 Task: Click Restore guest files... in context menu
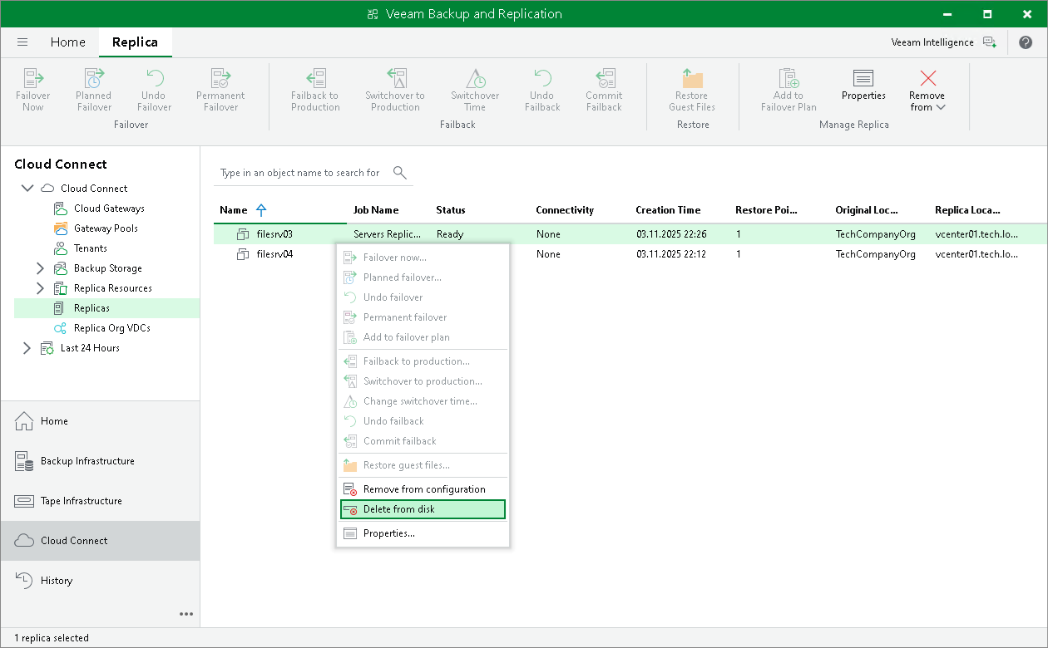[423, 465]
